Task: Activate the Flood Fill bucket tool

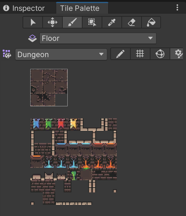Action: click(x=151, y=22)
